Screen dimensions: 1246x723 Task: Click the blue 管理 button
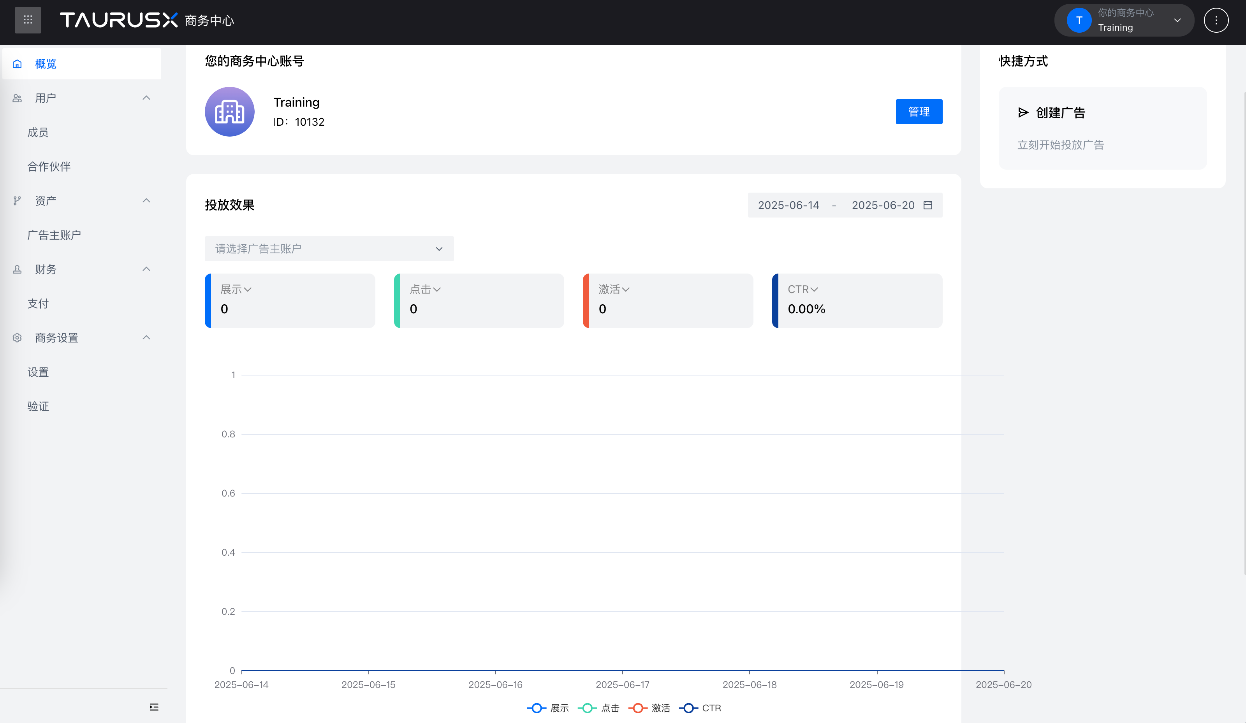point(919,112)
